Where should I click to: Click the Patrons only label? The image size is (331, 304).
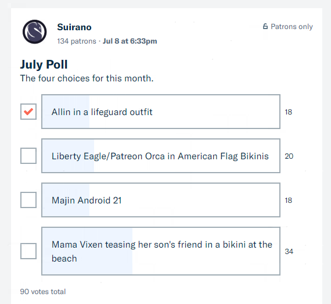292,27
